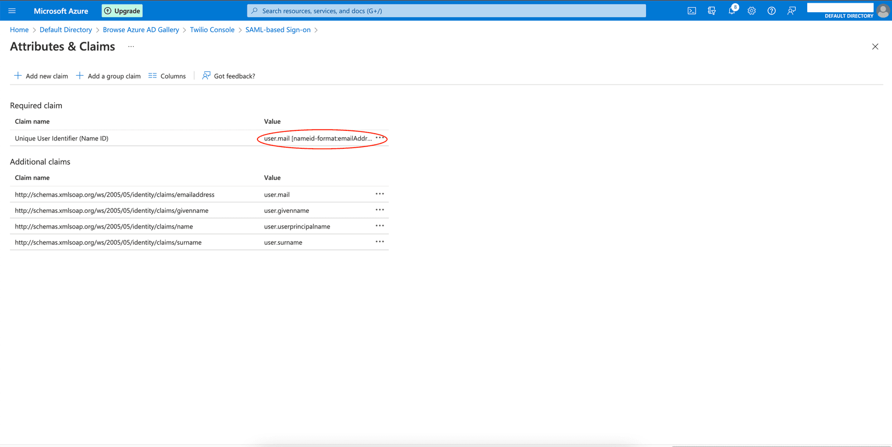The image size is (892, 447).
Task: Open more options for emailaddress claim
Action: point(380,194)
